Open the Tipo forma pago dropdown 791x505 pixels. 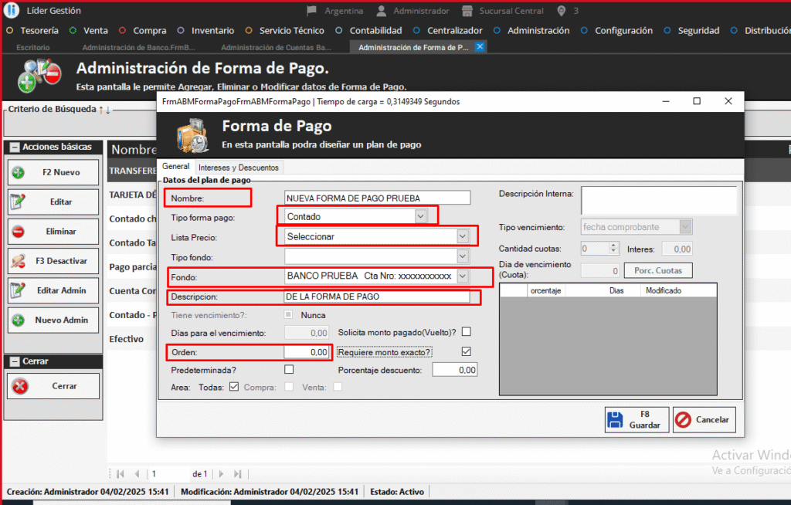pyautogui.click(x=420, y=217)
